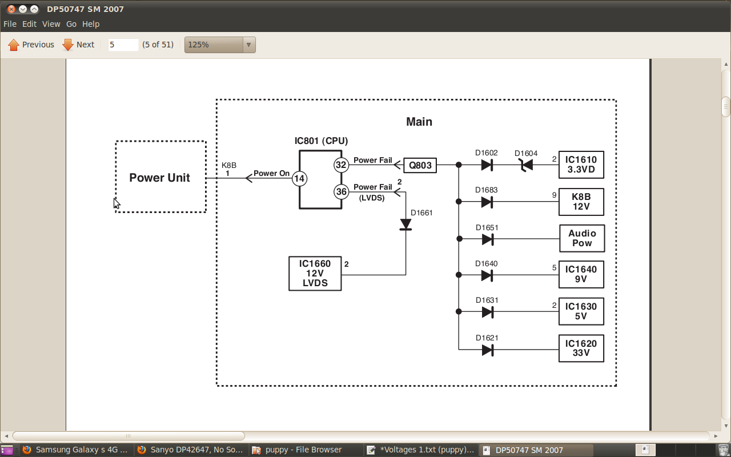This screenshot has width=731, height=457.
Task: Click the 'IC801 (CPU)' label
Action: 322,141
